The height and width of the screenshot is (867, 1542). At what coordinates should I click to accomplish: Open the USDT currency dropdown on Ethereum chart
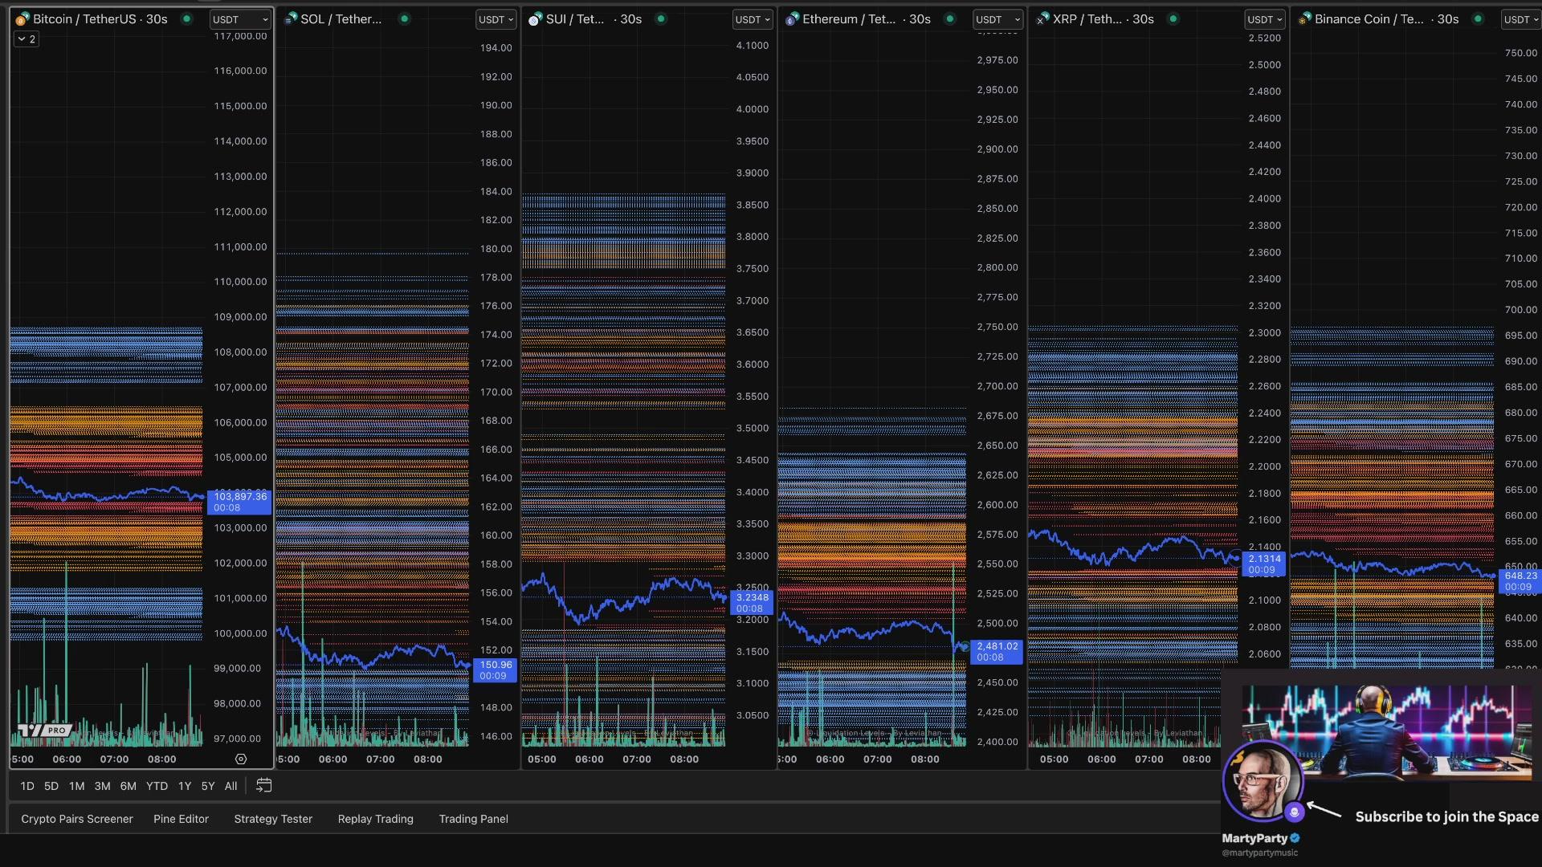pyautogui.click(x=997, y=19)
